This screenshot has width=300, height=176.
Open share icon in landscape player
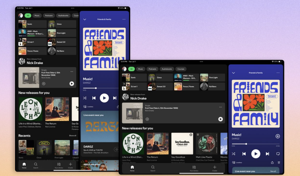(x=272, y=162)
